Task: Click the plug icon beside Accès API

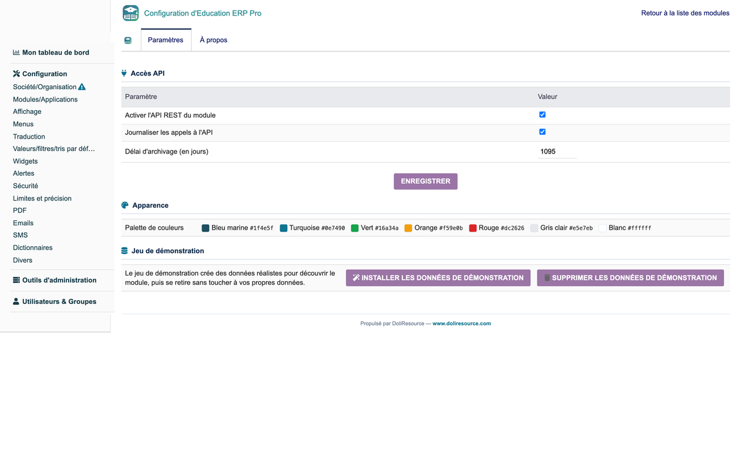Action: [124, 73]
